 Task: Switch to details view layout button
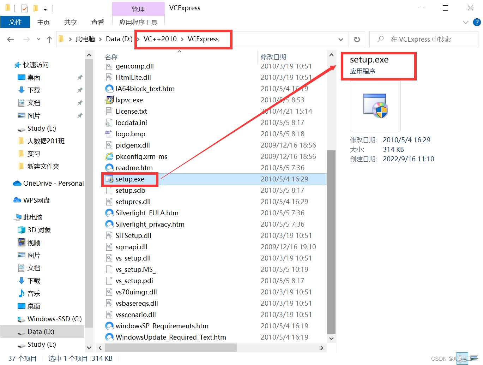point(463,358)
